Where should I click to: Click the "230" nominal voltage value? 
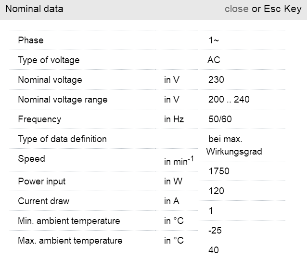(x=216, y=80)
